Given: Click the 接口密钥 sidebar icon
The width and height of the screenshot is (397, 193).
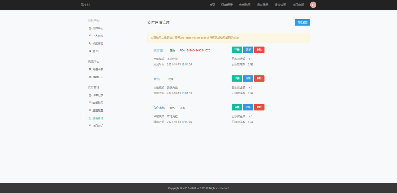Looking at the screenshot, I should [x=90, y=126].
